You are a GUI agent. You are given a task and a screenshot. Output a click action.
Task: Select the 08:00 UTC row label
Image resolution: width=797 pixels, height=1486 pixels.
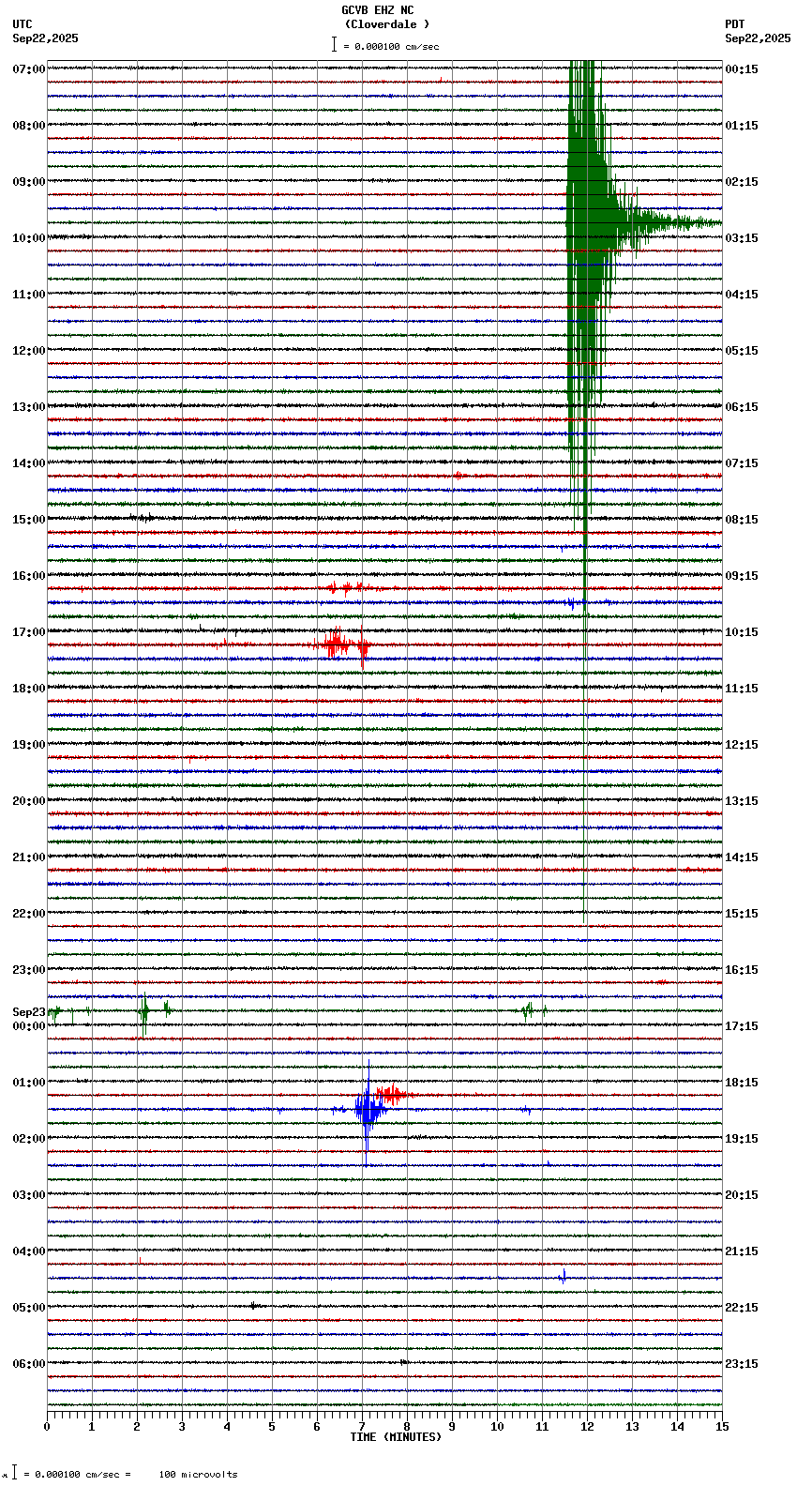pyautogui.click(x=29, y=126)
